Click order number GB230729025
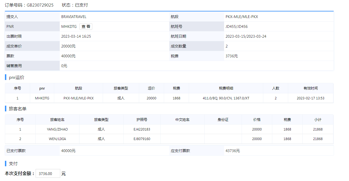This screenshot has height=181, width=349. [40, 5]
